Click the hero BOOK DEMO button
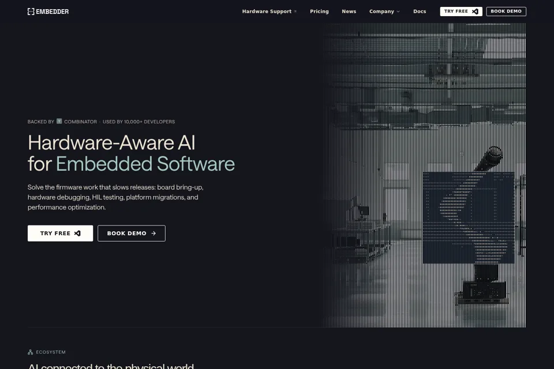This screenshot has width=554, height=369. (x=132, y=234)
